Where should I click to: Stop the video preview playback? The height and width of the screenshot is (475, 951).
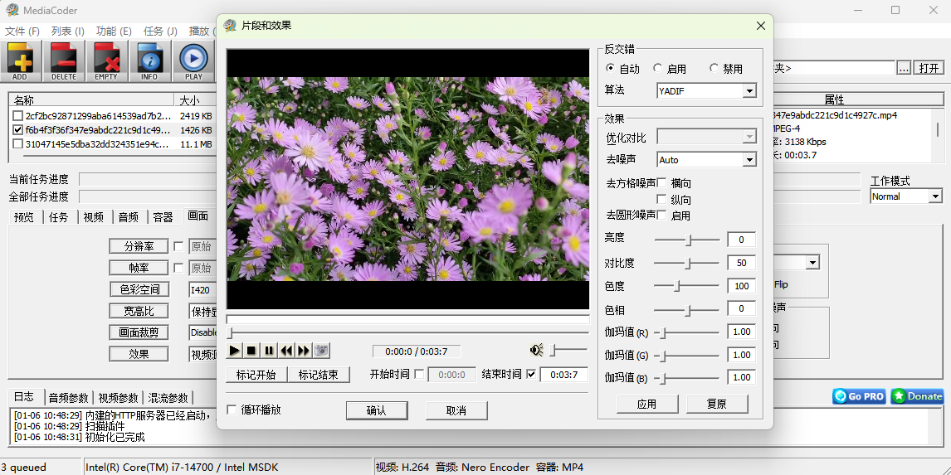pyautogui.click(x=251, y=351)
